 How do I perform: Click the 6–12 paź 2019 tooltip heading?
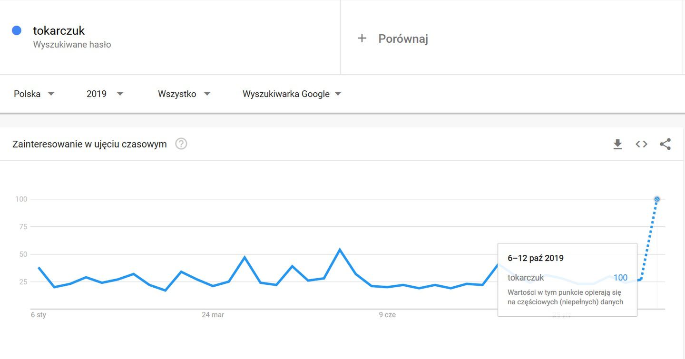(536, 258)
